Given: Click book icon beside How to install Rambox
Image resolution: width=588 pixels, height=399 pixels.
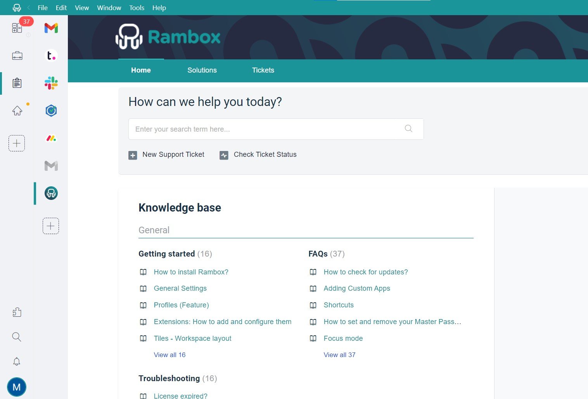Looking at the screenshot, I should click(x=143, y=272).
